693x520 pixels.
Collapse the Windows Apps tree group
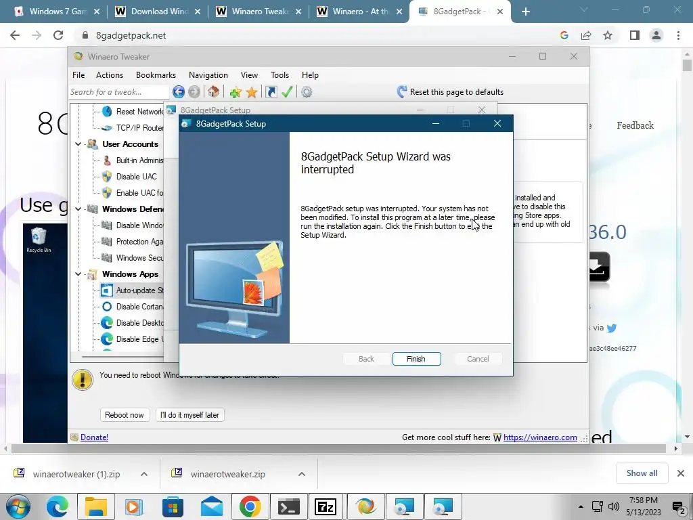coord(79,274)
